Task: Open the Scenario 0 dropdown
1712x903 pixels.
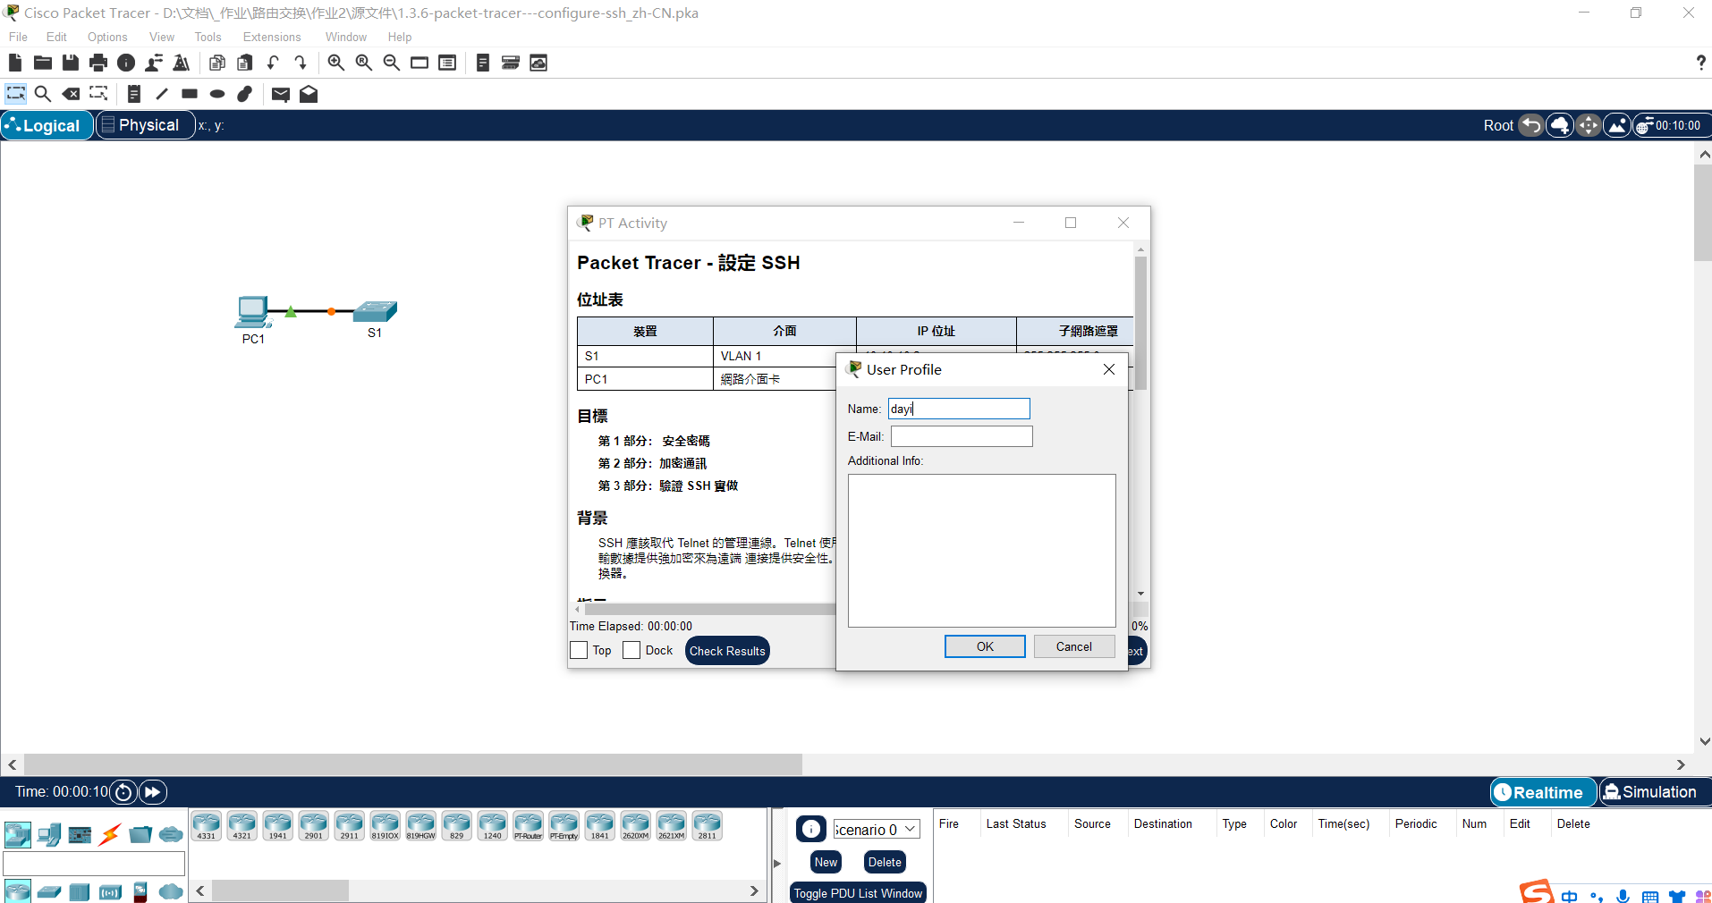Action: pyautogui.click(x=877, y=830)
